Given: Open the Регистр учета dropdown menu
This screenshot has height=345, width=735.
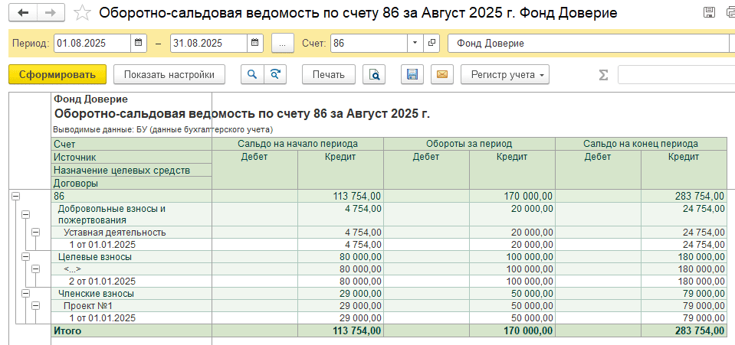Looking at the screenshot, I should click(x=505, y=74).
